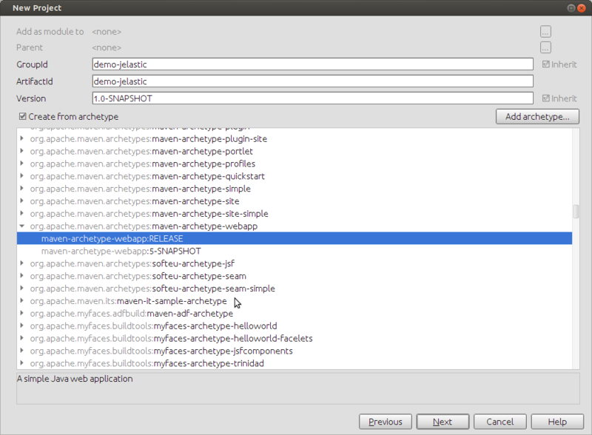This screenshot has height=435, width=592.
Task: Select the myfaces-archetype-helloworld-facelets row text
Action: (172, 338)
